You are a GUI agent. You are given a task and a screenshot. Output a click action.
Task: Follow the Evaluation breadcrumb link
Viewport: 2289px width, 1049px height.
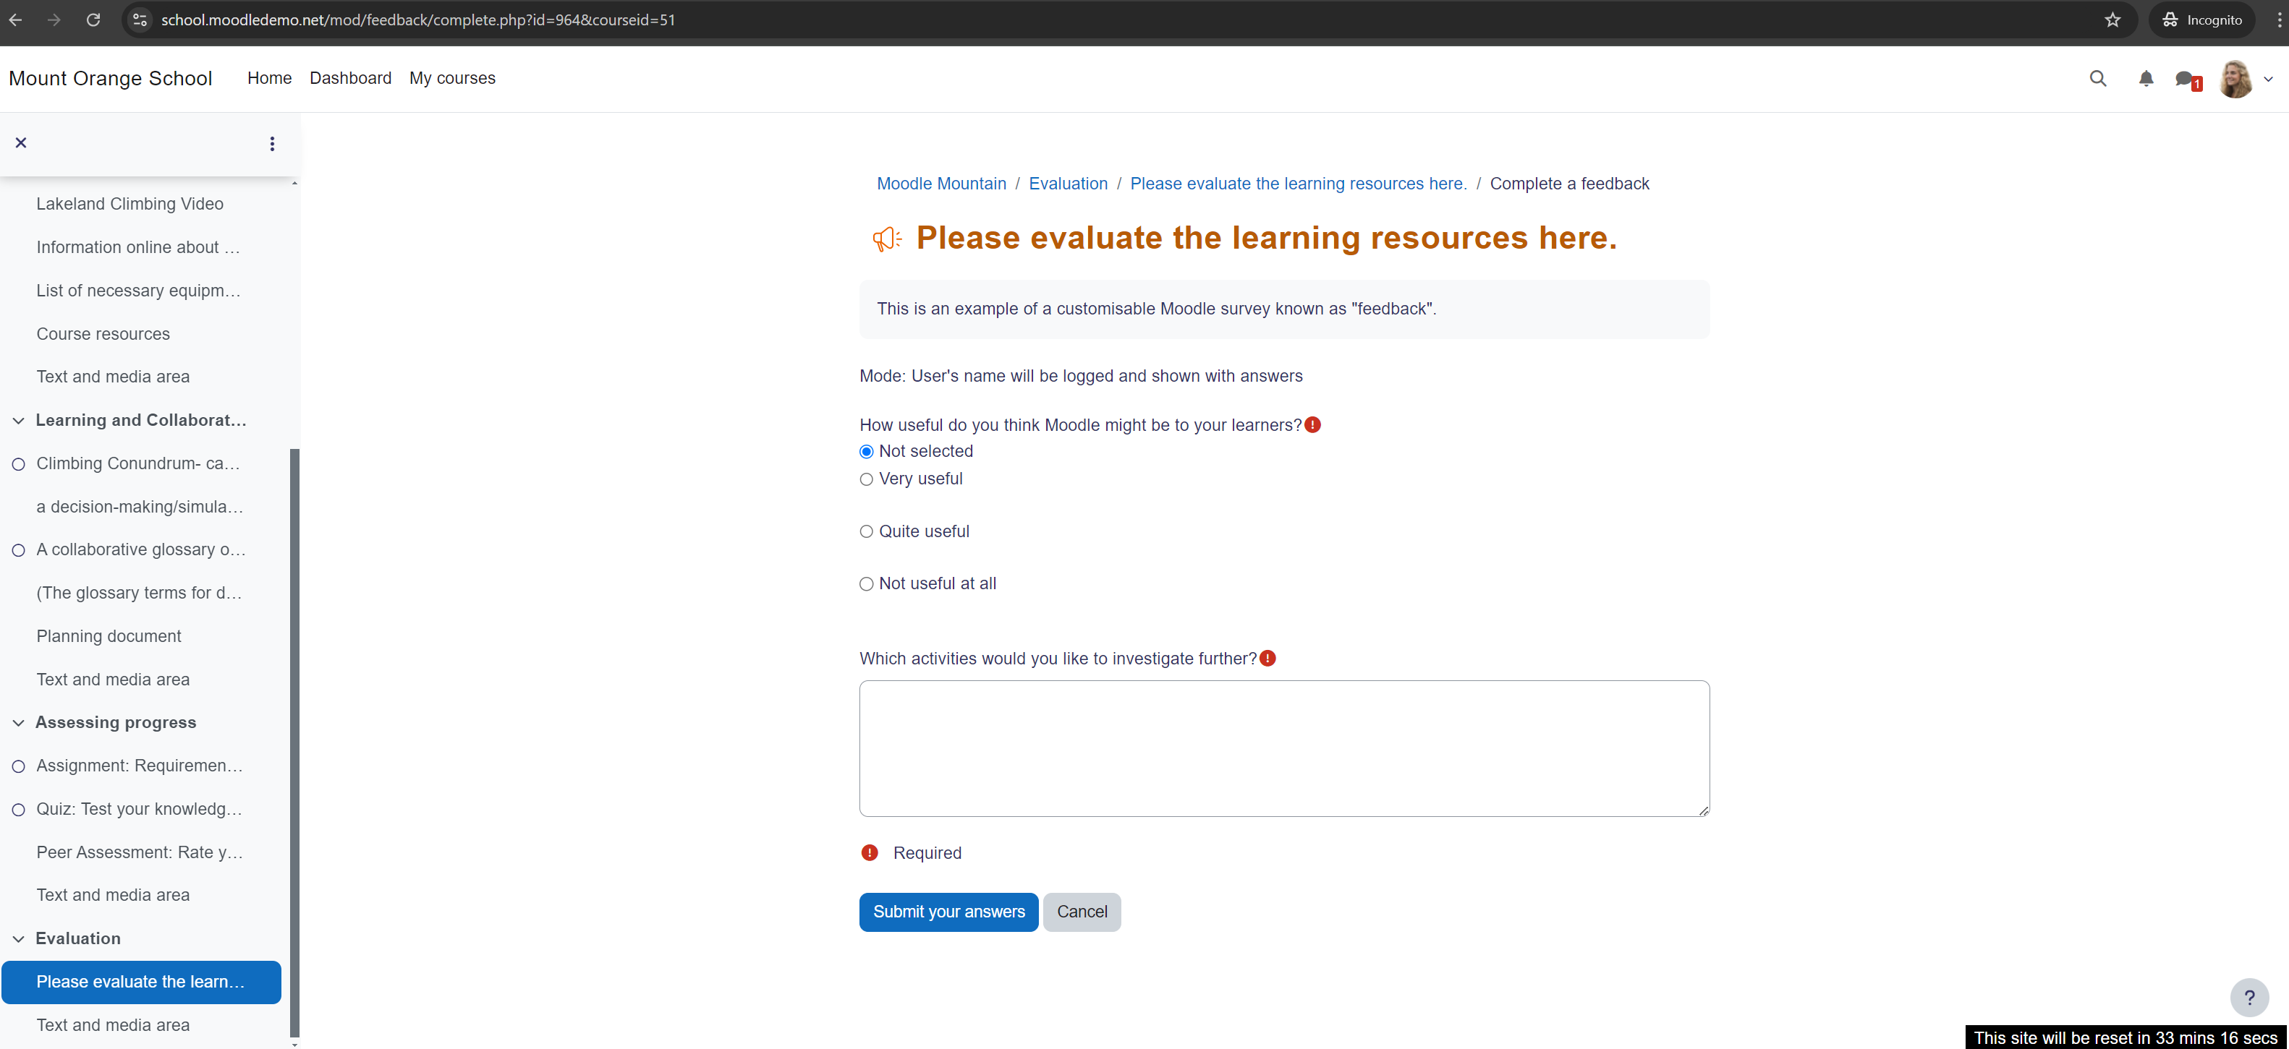click(1068, 184)
